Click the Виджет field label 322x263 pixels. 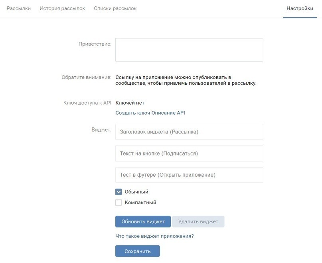coord(101,130)
